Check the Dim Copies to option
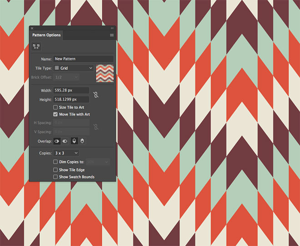Image resolution: width=300 pixels, height=246 pixels. 55,162
